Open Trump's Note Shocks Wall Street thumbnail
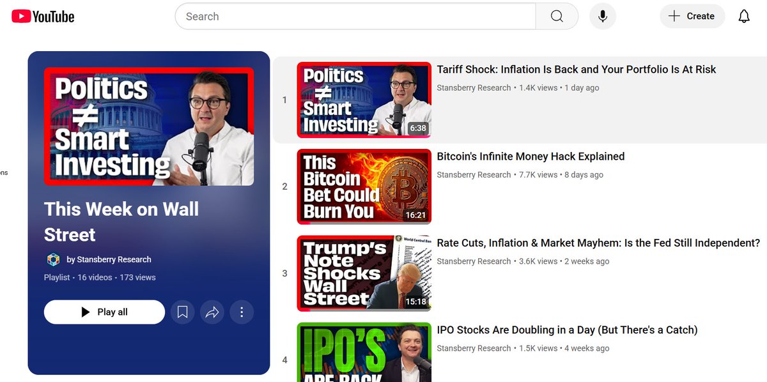This screenshot has height=382, width=767. click(364, 273)
